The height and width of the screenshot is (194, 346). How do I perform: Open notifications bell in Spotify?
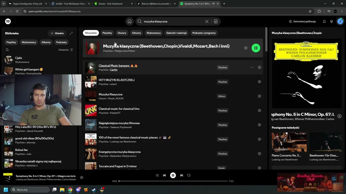click(x=324, y=21)
